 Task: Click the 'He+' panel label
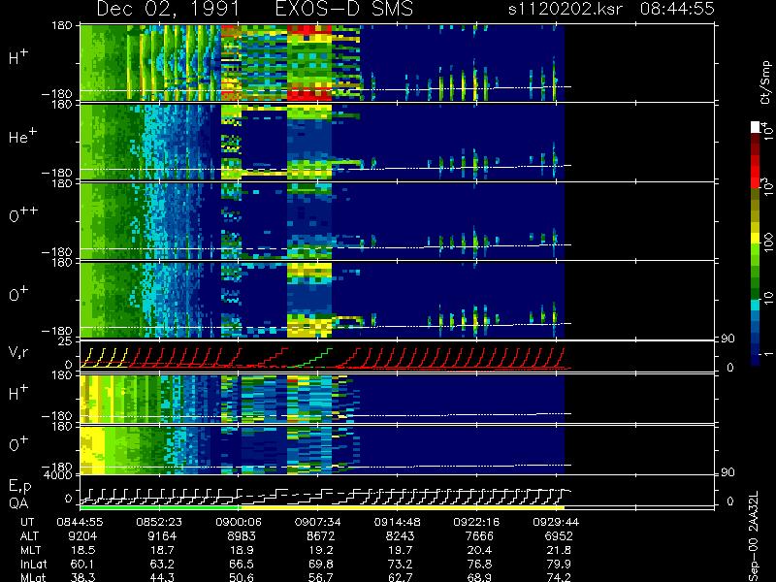tap(21, 135)
